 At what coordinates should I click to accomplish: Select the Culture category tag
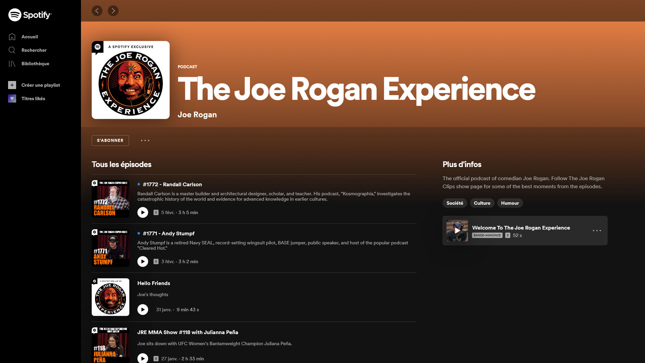482,203
